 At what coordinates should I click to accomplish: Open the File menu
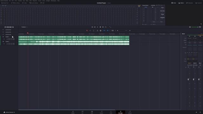(10, 1)
